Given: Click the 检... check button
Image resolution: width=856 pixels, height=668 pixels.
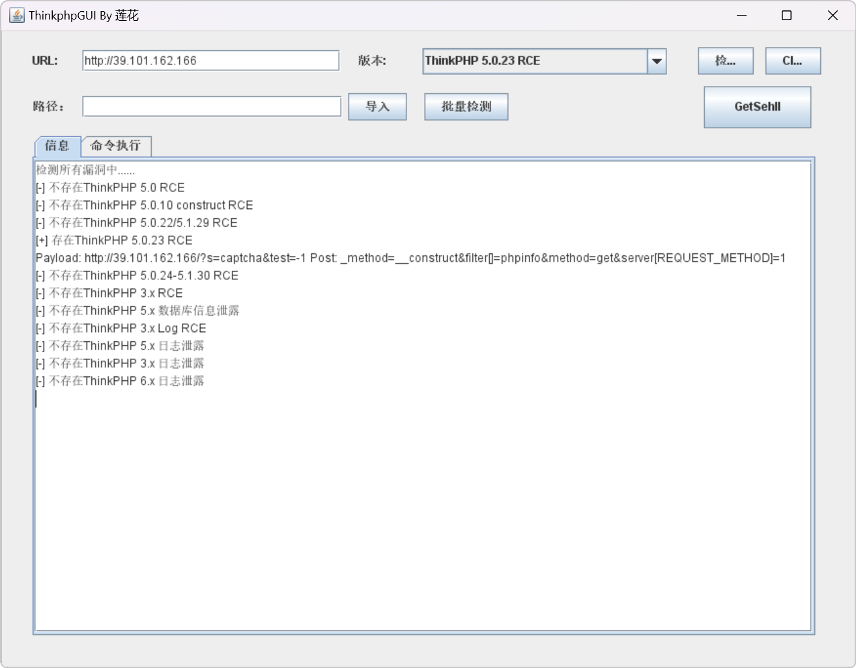Looking at the screenshot, I should click(726, 61).
